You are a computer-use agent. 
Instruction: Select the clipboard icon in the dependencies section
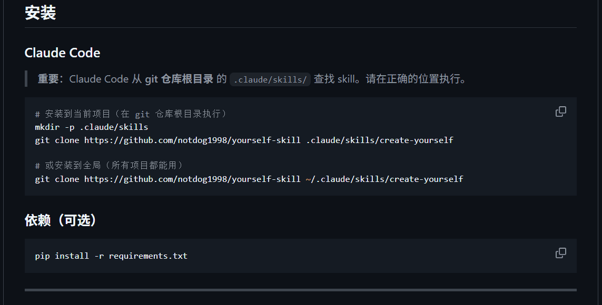point(561,253)
